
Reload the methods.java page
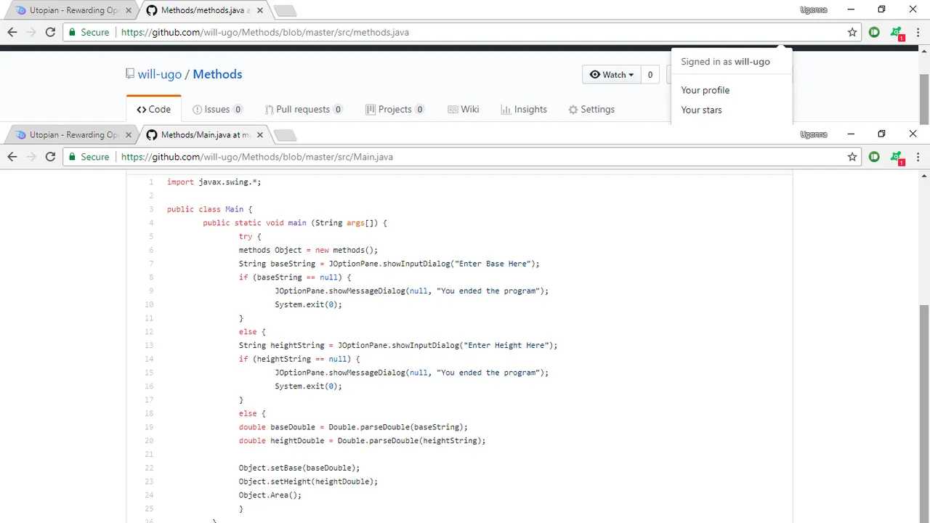point(50,32)
